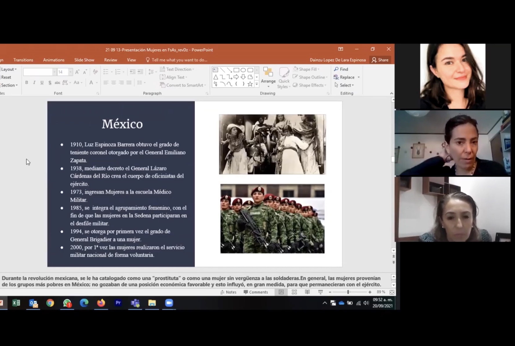The image size is (515, 346).
Task: Open the Arrange tool in Drawing group
Action: (268, 76)
